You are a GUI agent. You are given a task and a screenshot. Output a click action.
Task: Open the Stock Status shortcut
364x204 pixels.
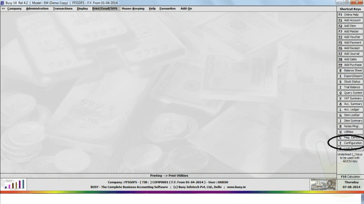350,81
